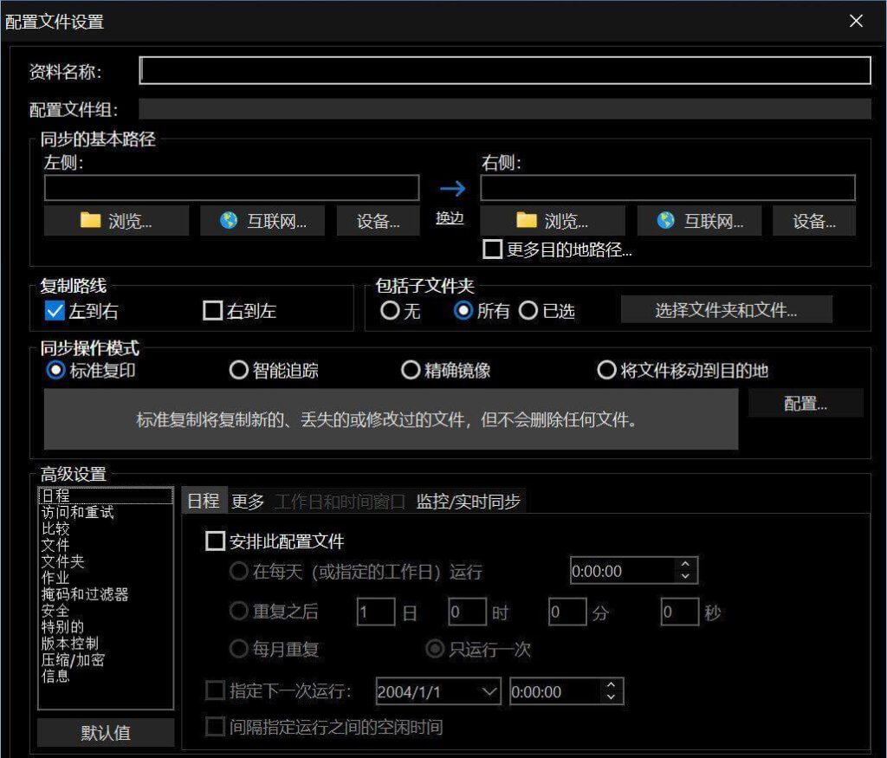Viewport: 887px width, 758px height.
Task: Check interval idle time checkbox
Action: tap(215, 726)
